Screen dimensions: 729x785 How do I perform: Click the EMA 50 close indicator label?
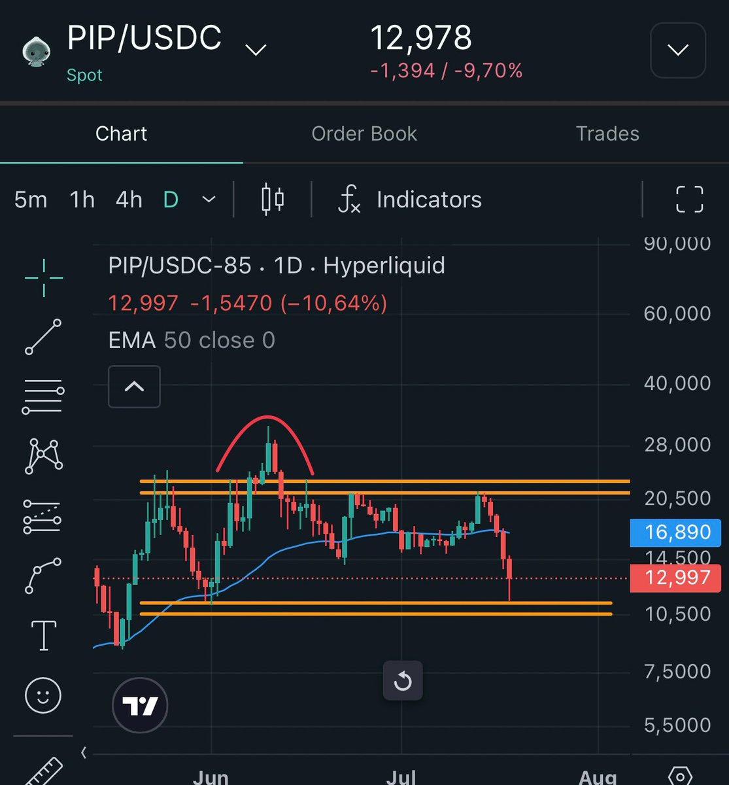click(192, 340)
